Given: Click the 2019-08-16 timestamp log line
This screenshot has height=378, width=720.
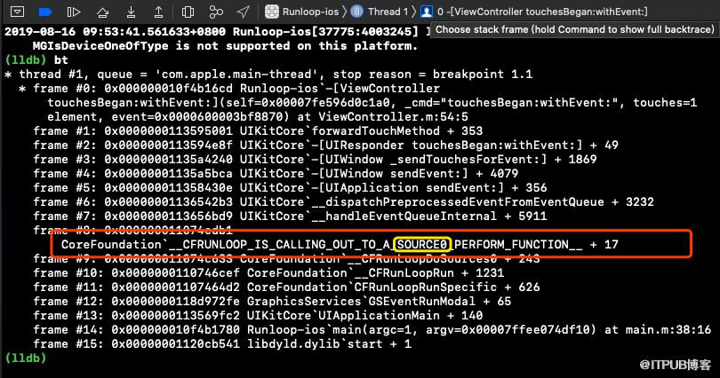Looking at the screenshot, I should (216, 32).
